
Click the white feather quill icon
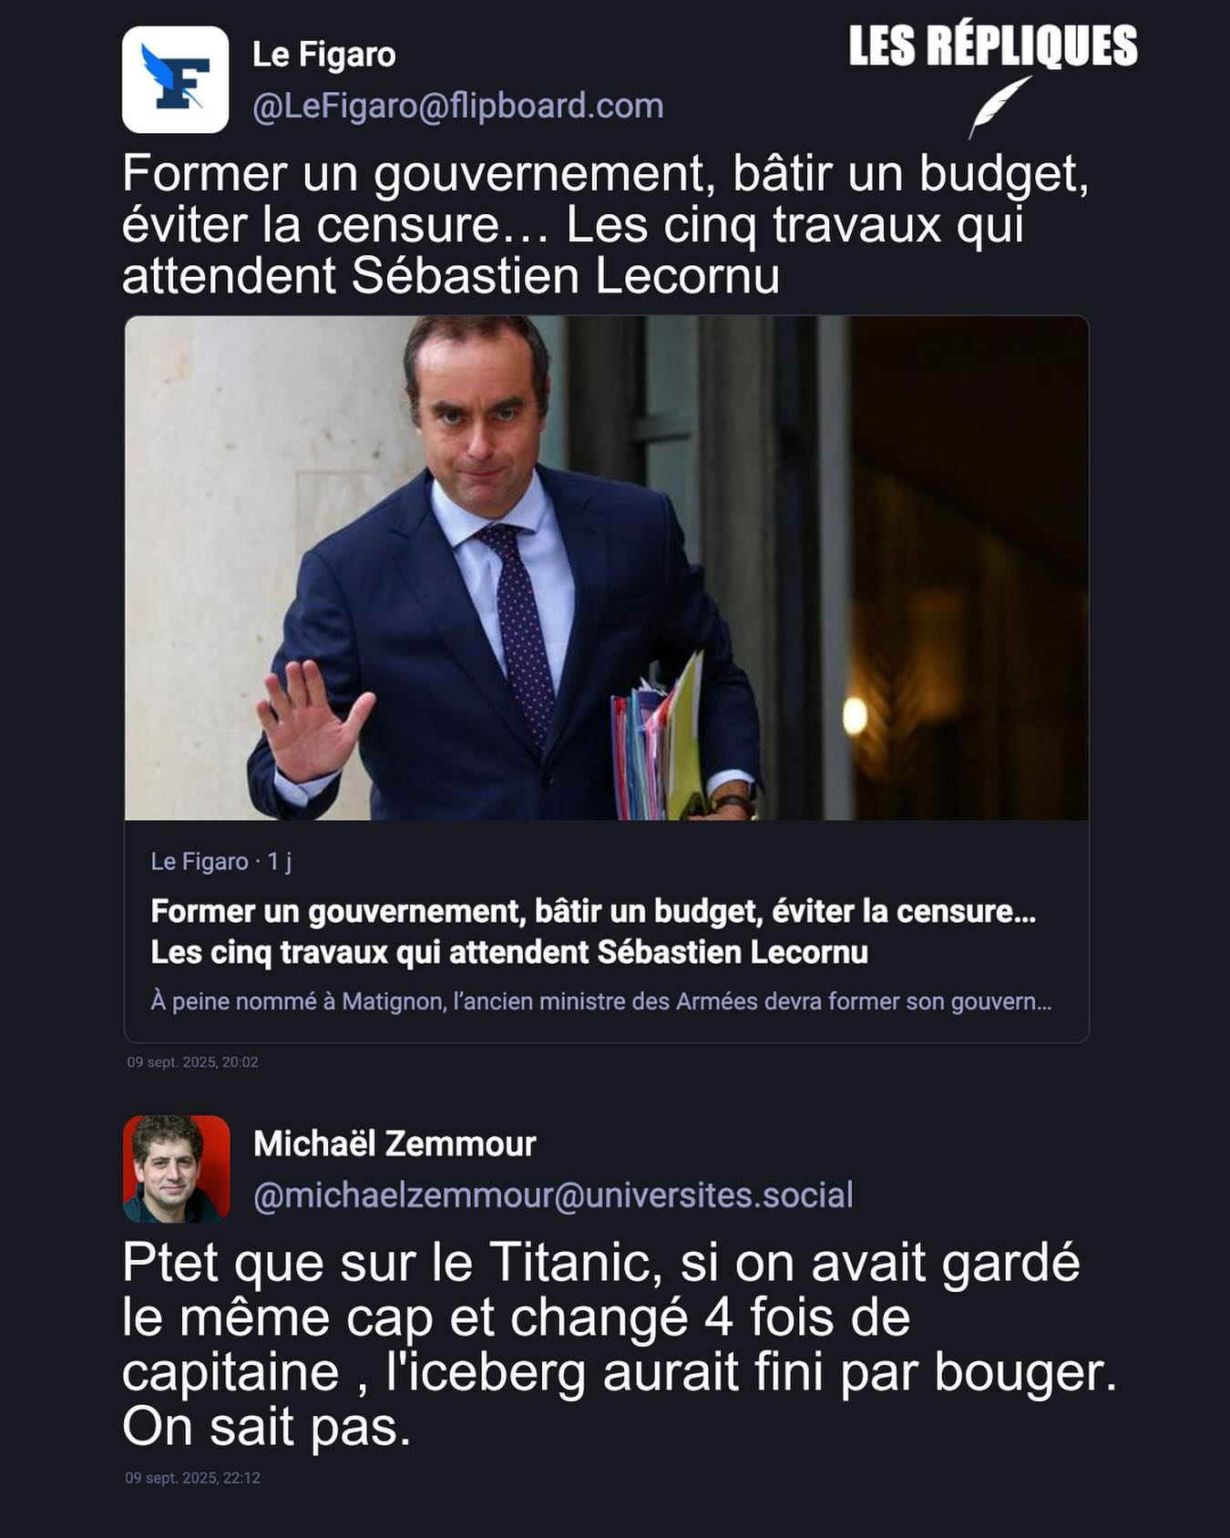click(x=999, y=107)
